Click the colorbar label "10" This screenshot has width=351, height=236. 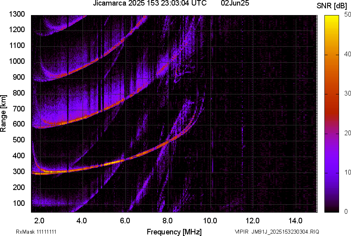coord(347,172)
